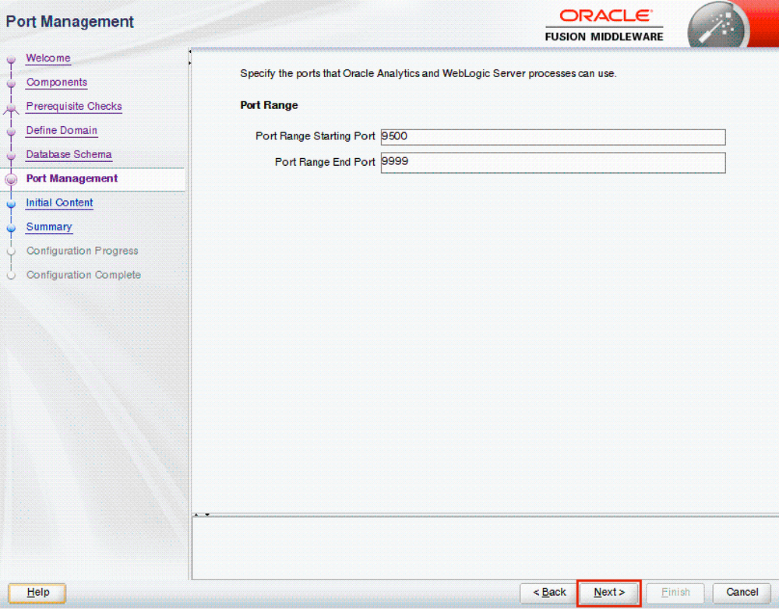Click the Port Range Starting Port field
779x609 pixels.
tap(553, 137)
